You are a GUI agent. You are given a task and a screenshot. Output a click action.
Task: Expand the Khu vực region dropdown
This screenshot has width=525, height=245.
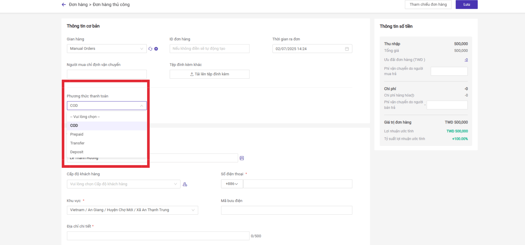(132, 210)
